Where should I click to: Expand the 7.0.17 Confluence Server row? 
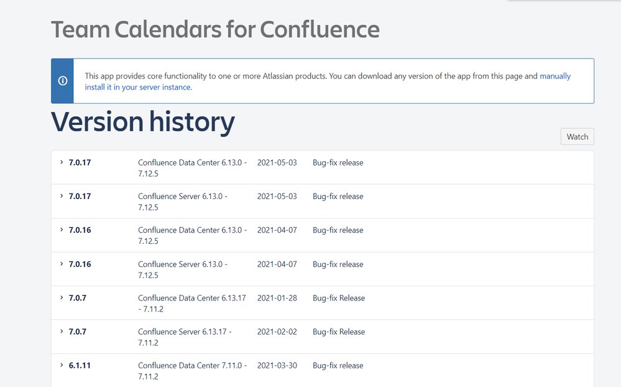coord(62,196)
